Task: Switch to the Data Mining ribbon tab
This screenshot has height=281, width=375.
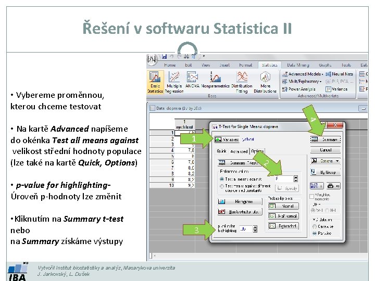Action: (298, 65)
